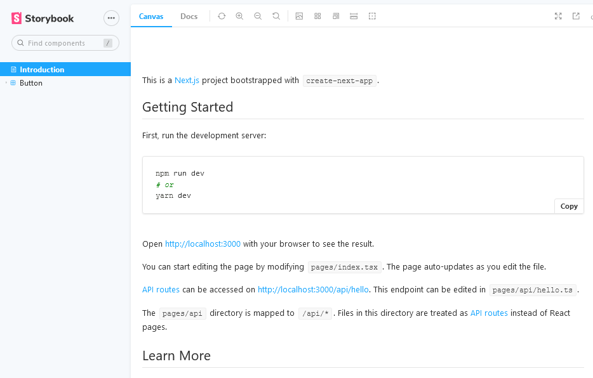Toggle element outlines on the preview
Viewport: 593px width, 378px height.
coord(372,16)
